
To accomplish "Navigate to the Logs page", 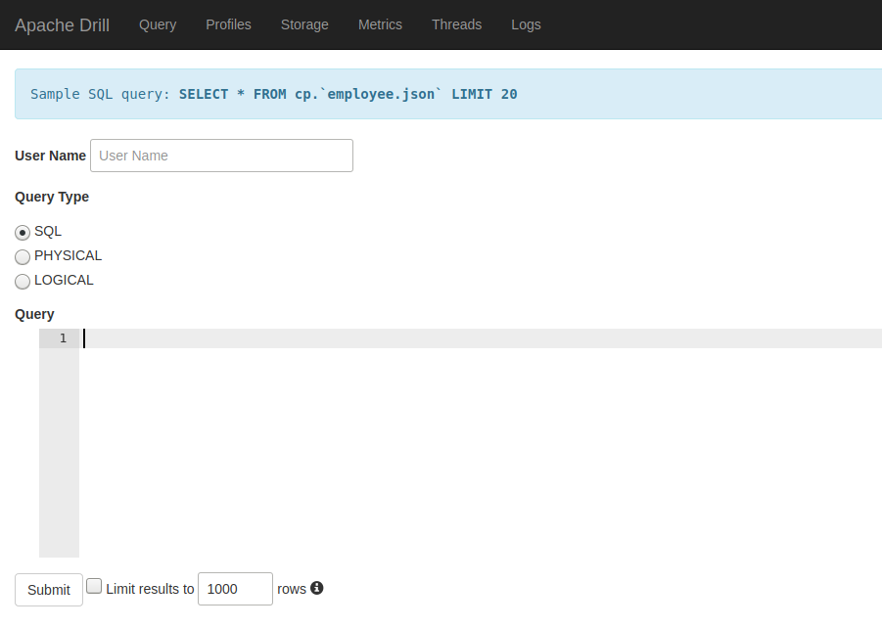I will click(x=526, y=24).
